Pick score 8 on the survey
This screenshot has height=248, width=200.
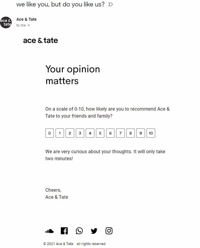tap(130, 133)
